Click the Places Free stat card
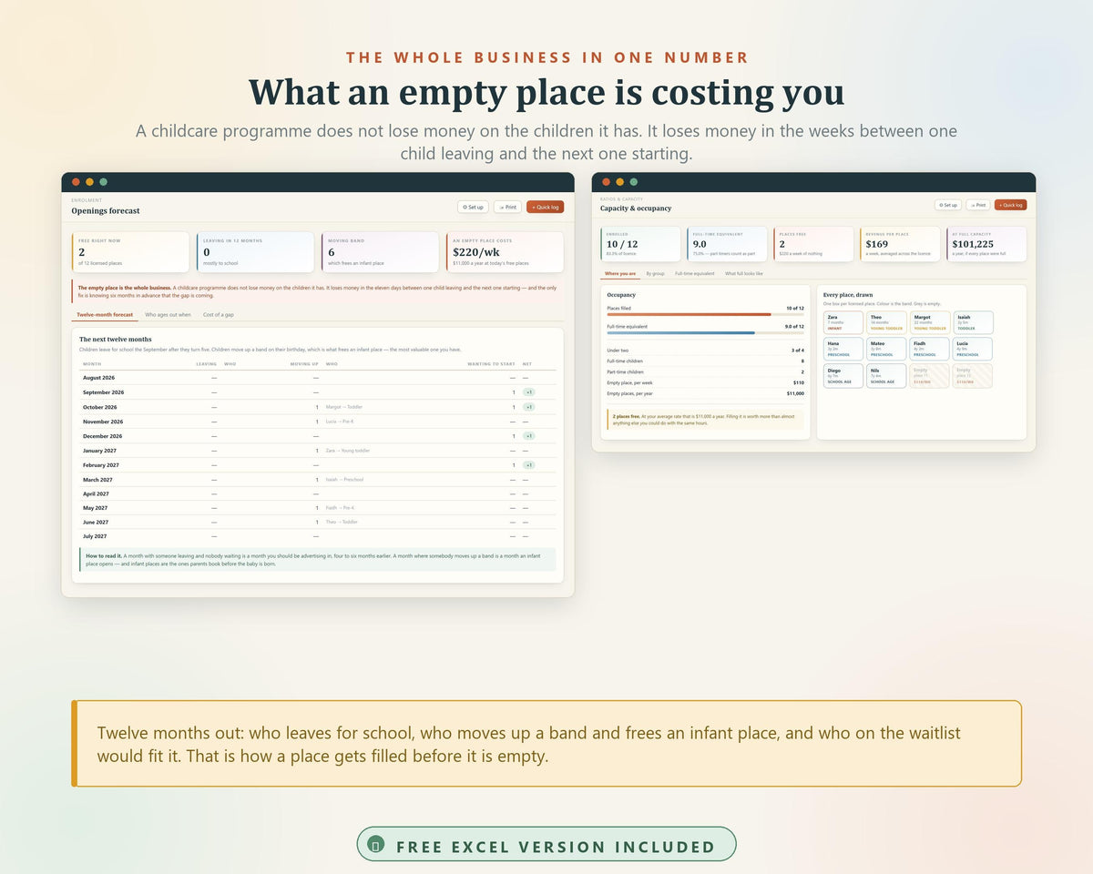Image resolution: width=1093 pixels, height=874 pixels. pos(813,244)
